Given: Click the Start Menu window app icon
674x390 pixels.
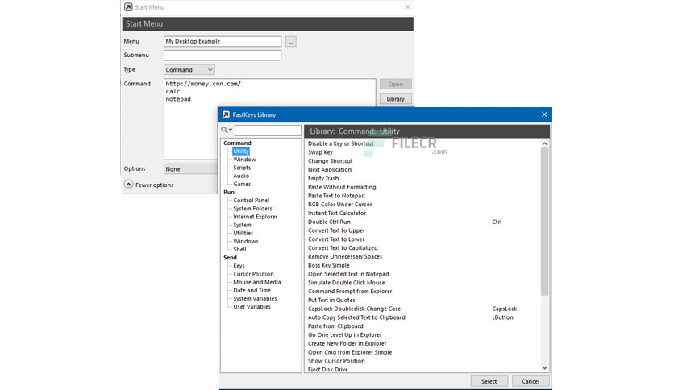Looking at the screenshot, I should point(128,7).
